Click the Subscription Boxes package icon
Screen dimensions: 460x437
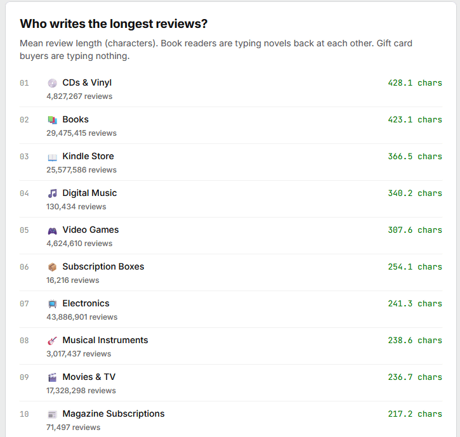tap(52, 267)
